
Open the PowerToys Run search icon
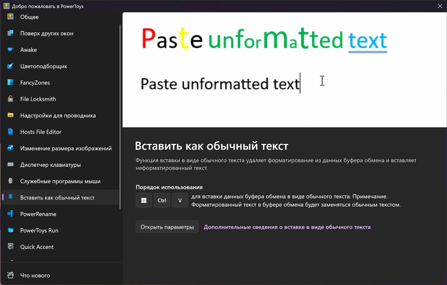[10, 230]
